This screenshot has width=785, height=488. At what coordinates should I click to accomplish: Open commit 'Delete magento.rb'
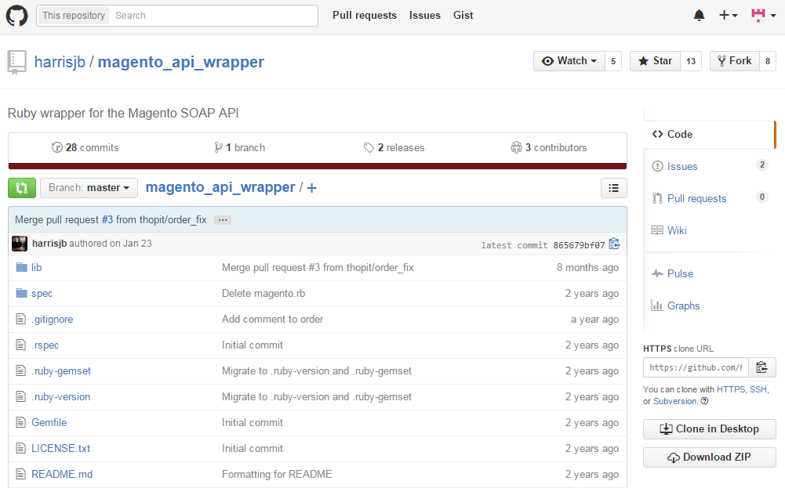click(x=263, y=294)
